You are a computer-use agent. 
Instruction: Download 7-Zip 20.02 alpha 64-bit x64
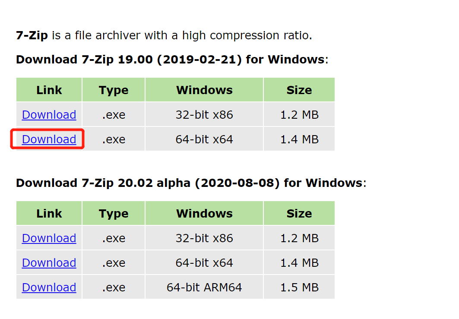pos(49,263)
